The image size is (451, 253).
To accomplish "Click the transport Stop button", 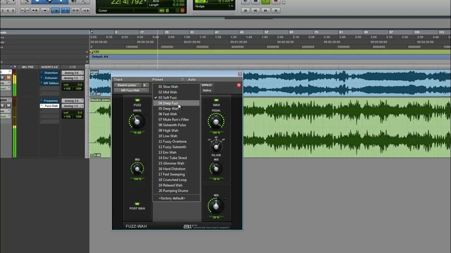I will pyautogui.click(x=256, y=1).
